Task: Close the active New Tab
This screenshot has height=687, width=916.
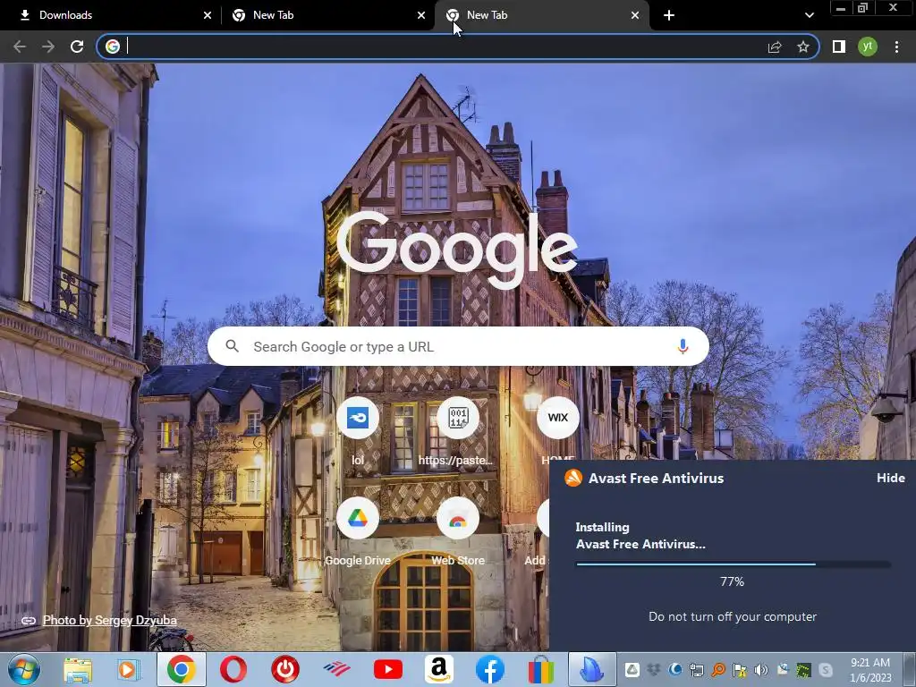Action: coord(635,15)
